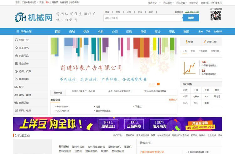
Task: Select 浙江 in hot regions
Action: click(x=196, y=103)
